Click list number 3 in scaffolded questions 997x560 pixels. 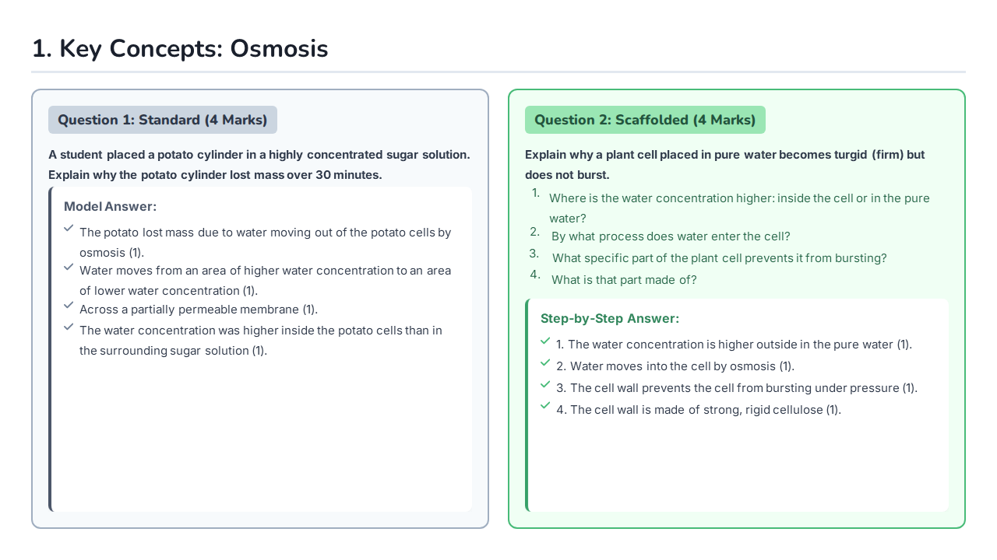(x=534, y=253)
